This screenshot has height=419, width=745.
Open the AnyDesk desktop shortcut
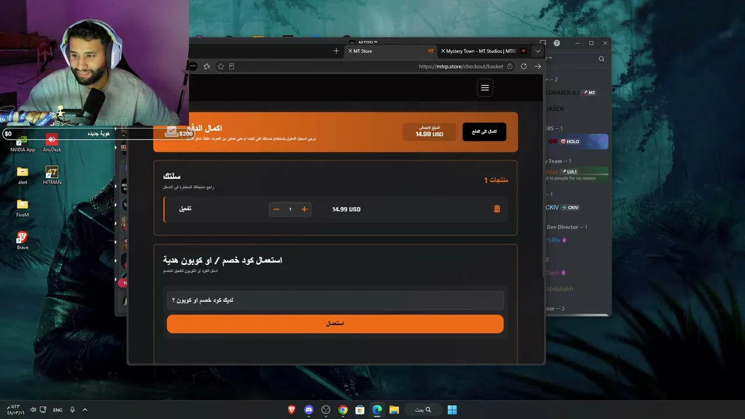coord(52,141)
